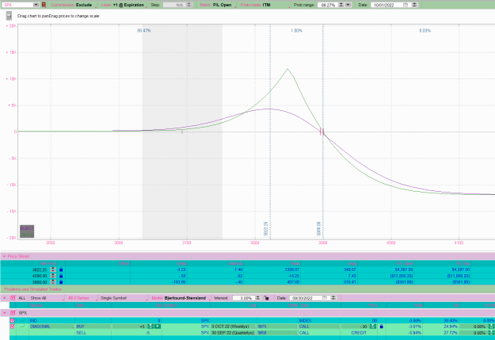Click the Prob range 68.27% field
495x340 pixels.
(328, 5)
